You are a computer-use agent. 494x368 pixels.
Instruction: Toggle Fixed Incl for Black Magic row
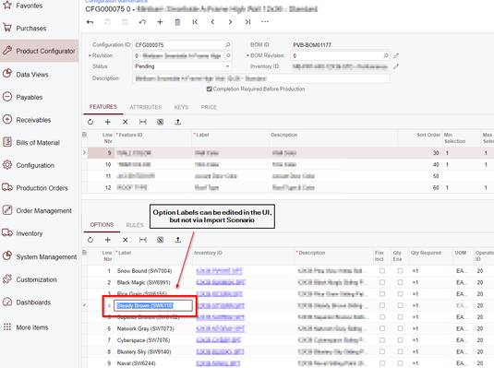pos(382,282)
